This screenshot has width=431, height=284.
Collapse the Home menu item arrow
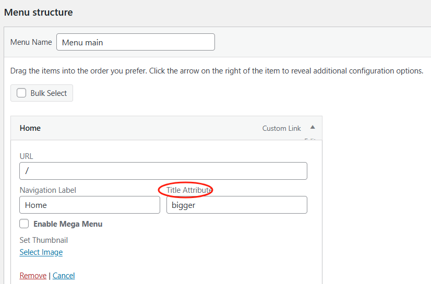313,127
